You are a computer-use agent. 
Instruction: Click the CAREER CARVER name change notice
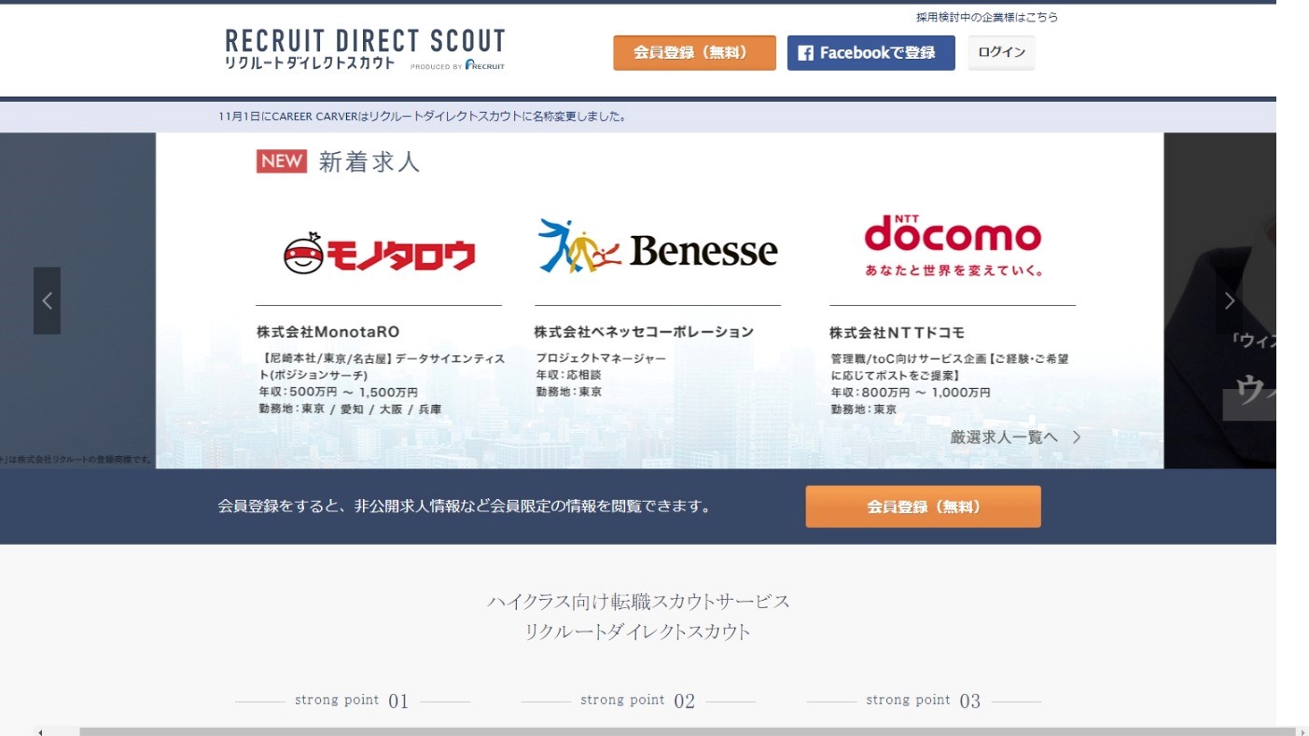click(423, 117)
